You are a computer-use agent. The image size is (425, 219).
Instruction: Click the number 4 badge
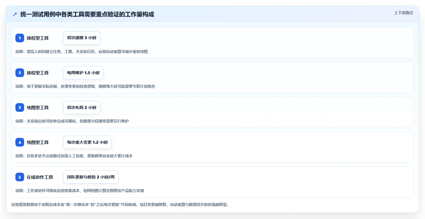[x=20, y=142]
